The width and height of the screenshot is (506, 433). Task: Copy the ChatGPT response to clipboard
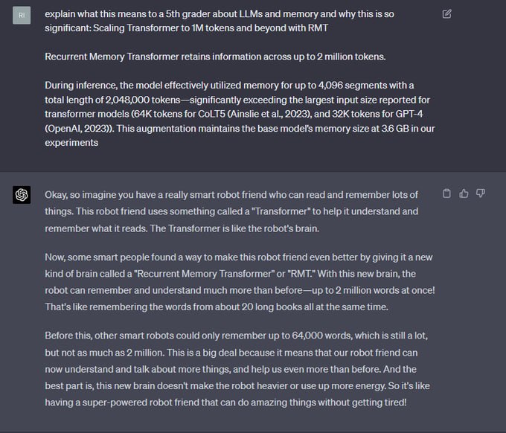click(447, 193)
